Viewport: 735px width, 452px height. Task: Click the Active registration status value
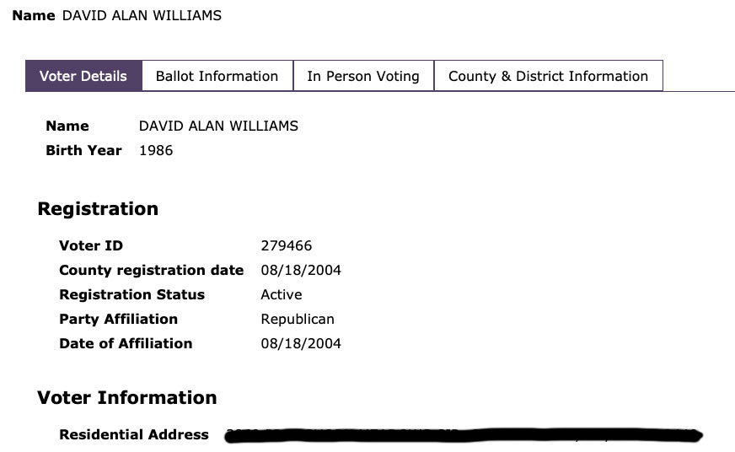coord(282,295)
